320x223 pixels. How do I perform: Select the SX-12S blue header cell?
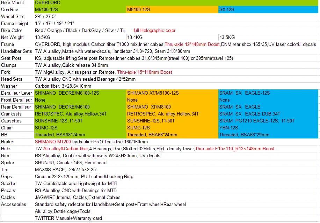tap(268, 9)
